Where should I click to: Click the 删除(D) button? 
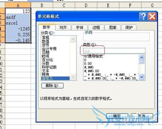[x=52, y=86]
